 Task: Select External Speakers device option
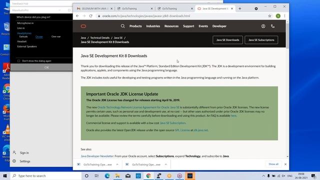coord(27,46)
